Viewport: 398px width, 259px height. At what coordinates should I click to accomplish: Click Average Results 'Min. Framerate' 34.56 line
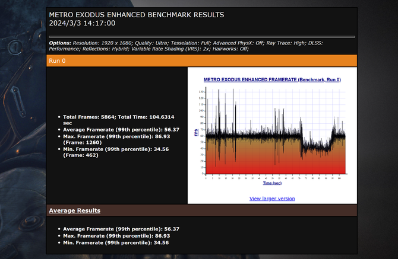[x=116, y=242]
